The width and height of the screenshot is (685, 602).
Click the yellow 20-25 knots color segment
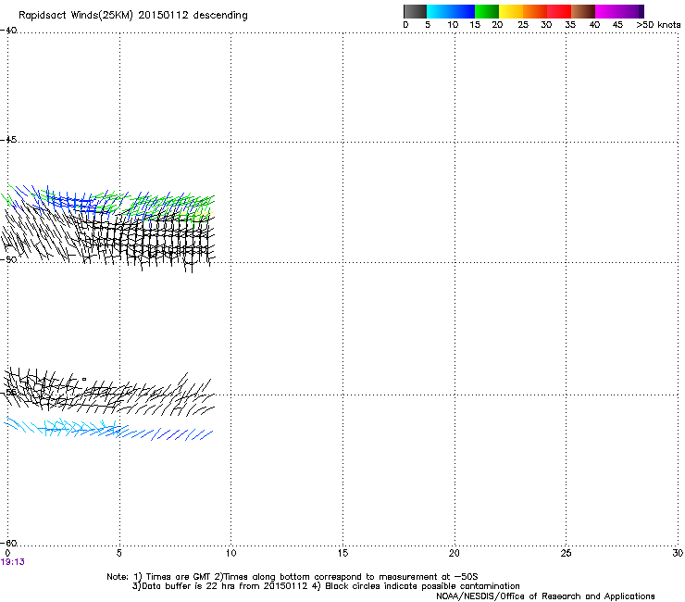[511, 11]
